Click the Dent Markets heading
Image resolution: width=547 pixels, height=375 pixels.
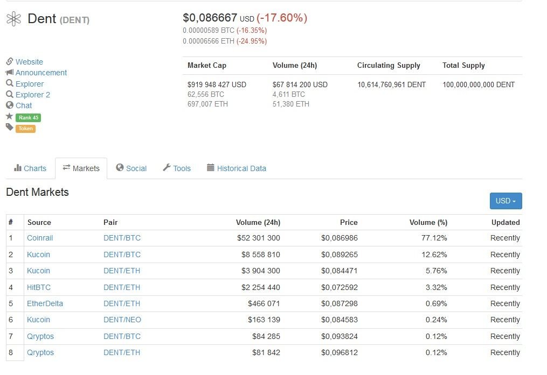(37, 192)
